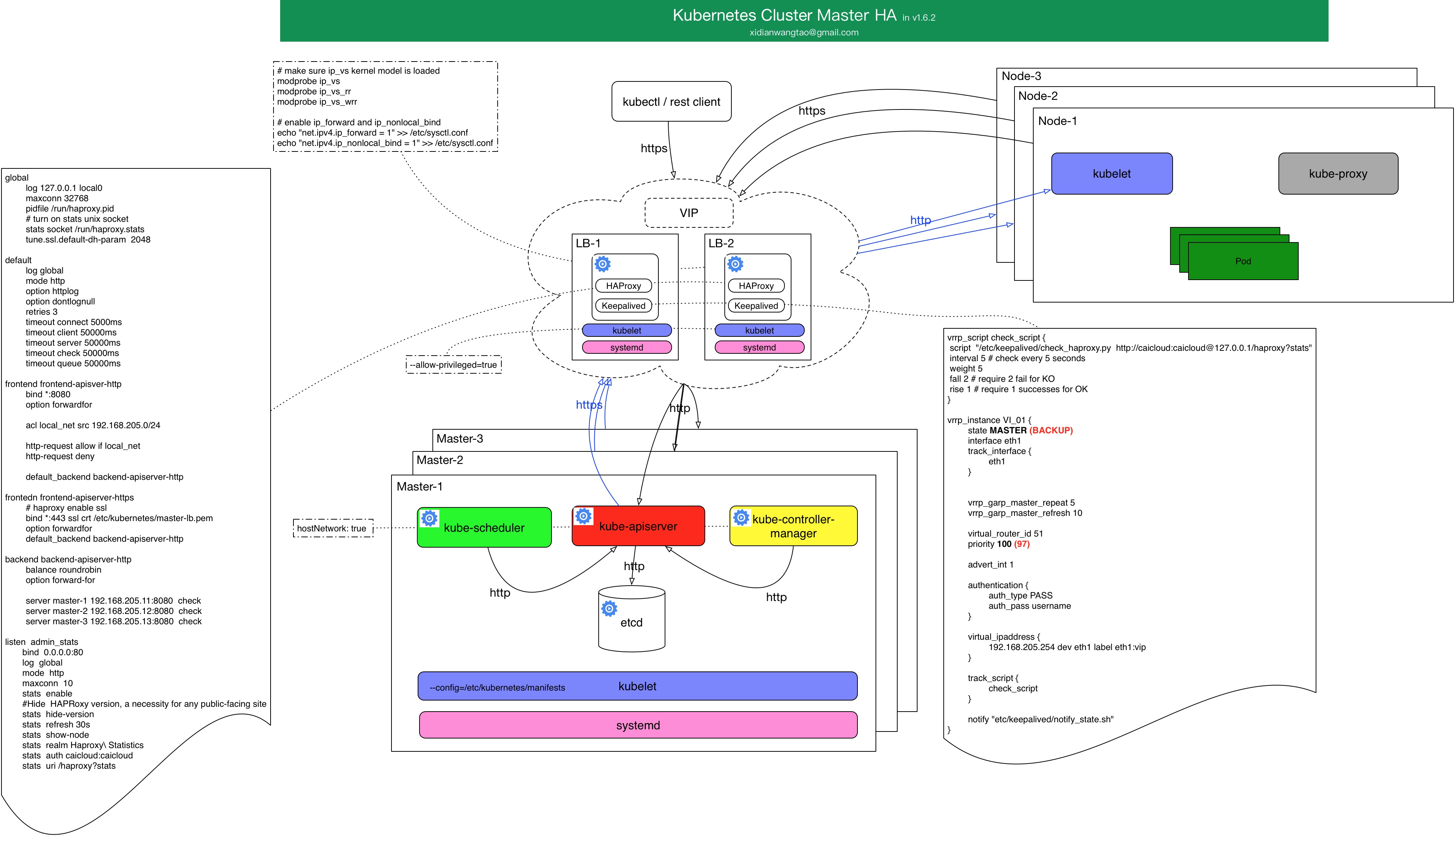The height and width of the screenshot is (866, 1455).
Task: Click the gear icon on kube-apiserver
Action: (583, 516)
